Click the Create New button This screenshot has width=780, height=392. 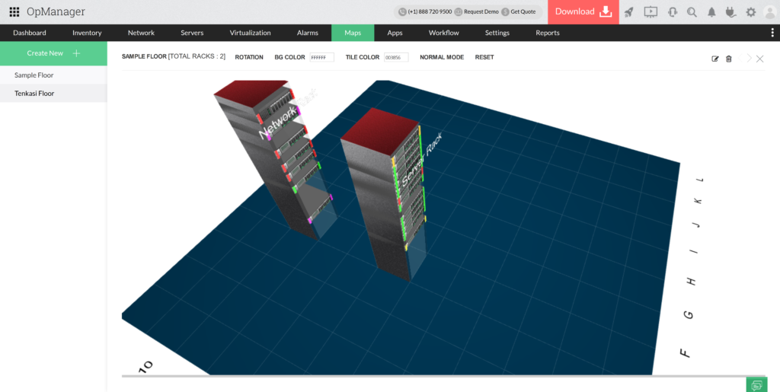tap(53, 53)
